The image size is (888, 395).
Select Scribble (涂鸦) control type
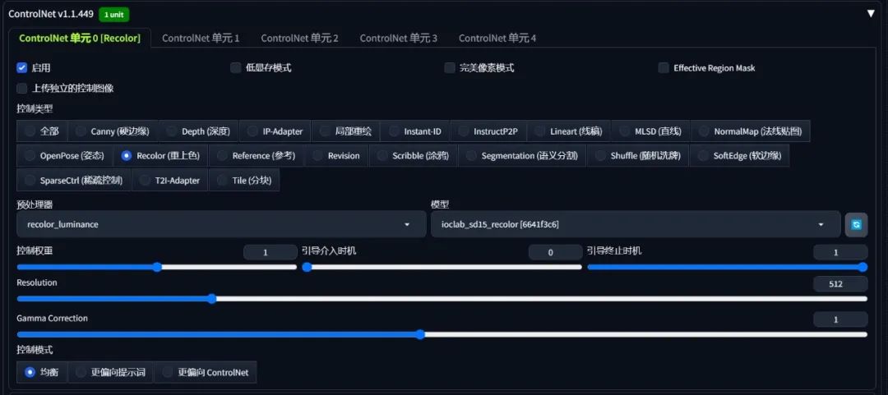(x=413, y=156)
